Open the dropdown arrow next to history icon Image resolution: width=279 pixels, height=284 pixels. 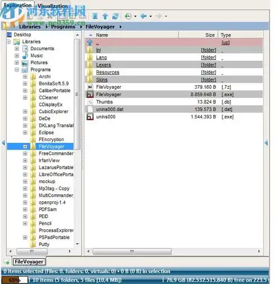(135, 16)
